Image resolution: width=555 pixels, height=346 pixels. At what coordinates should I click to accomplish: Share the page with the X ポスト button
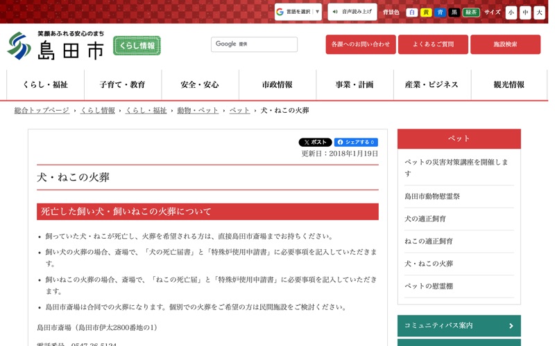(316, 142)
